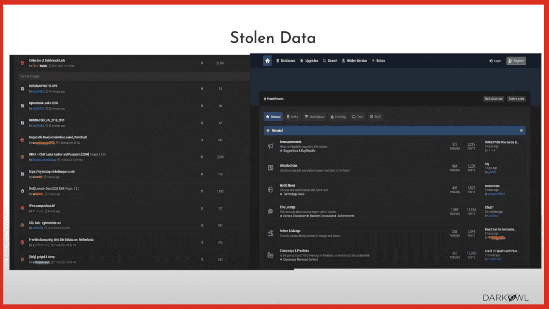Open 'Bleach has the best anima...' post
549x309 pixels.
click(x=500, y=229)
